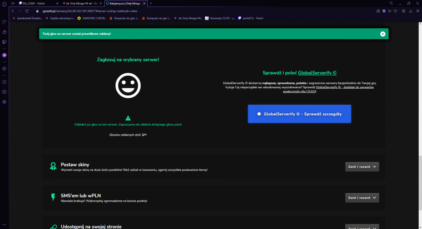Dismiss the green vote success notification

(x=382, y=34)
